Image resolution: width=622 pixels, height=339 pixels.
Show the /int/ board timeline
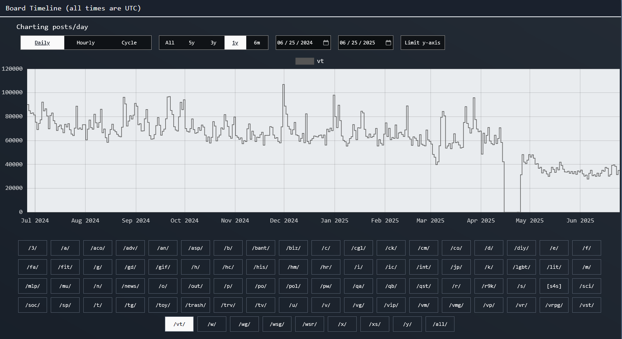click(x=424, y=267)
